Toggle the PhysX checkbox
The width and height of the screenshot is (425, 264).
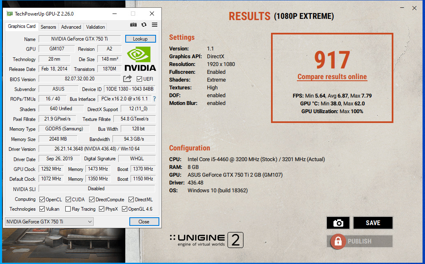click(x=102, y=209)
